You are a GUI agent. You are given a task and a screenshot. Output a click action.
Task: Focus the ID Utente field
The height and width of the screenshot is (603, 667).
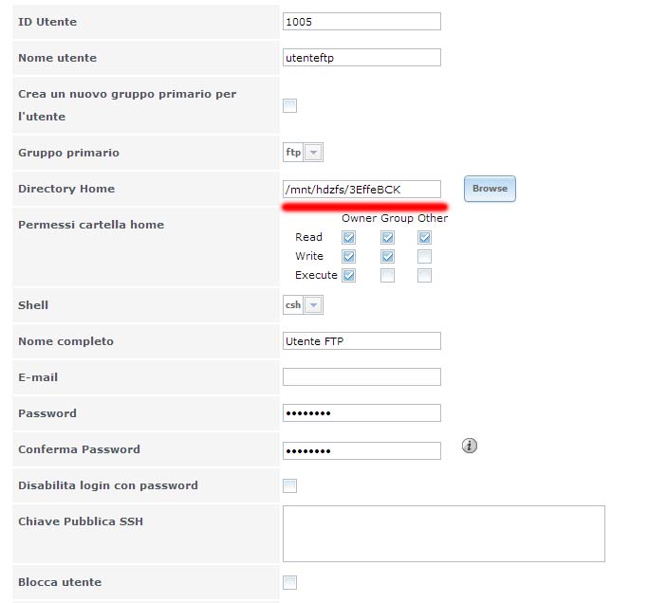(361, 22)
